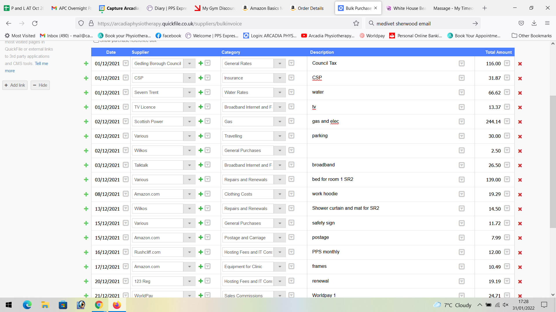Copy down supplier on Severn Trent row
Viewport: 556px width, 312px height.
208,92
